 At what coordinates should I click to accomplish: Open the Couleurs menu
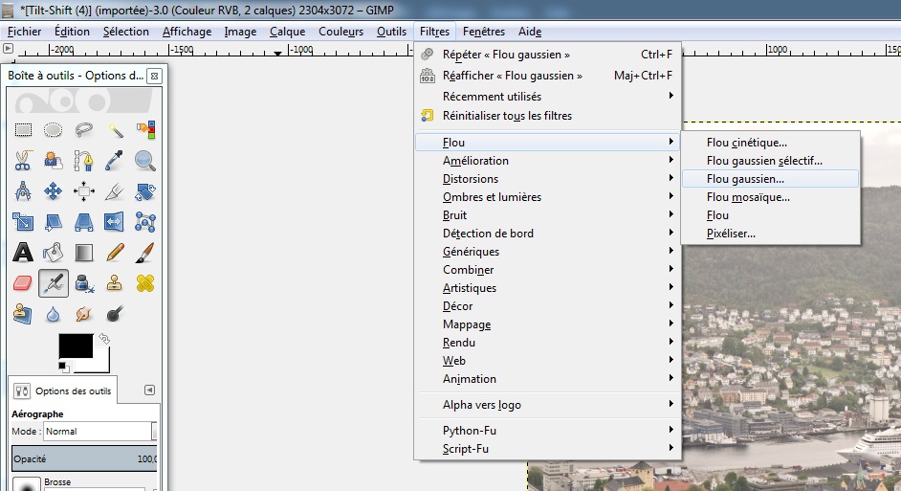(x=341, y=32)
